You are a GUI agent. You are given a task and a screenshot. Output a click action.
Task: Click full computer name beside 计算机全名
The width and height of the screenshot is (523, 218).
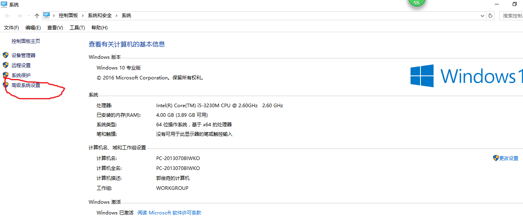tap(178, 168)
